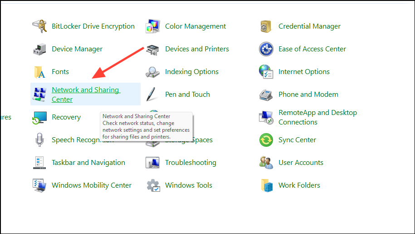
Task: Go to Color Management link
Action: [x=195, y=26]
